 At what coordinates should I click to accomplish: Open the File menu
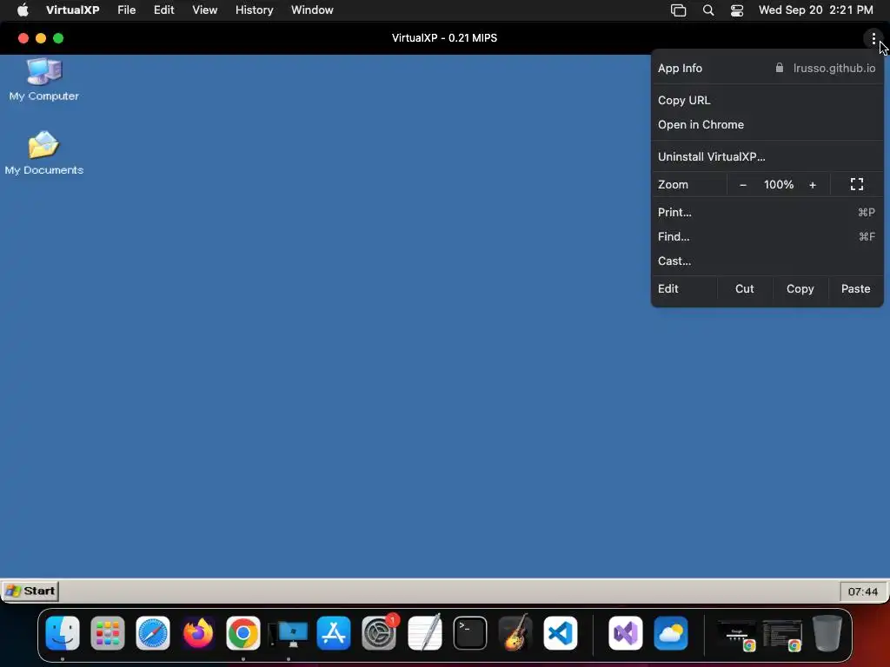pyautogui.click(x=127, y=10)
